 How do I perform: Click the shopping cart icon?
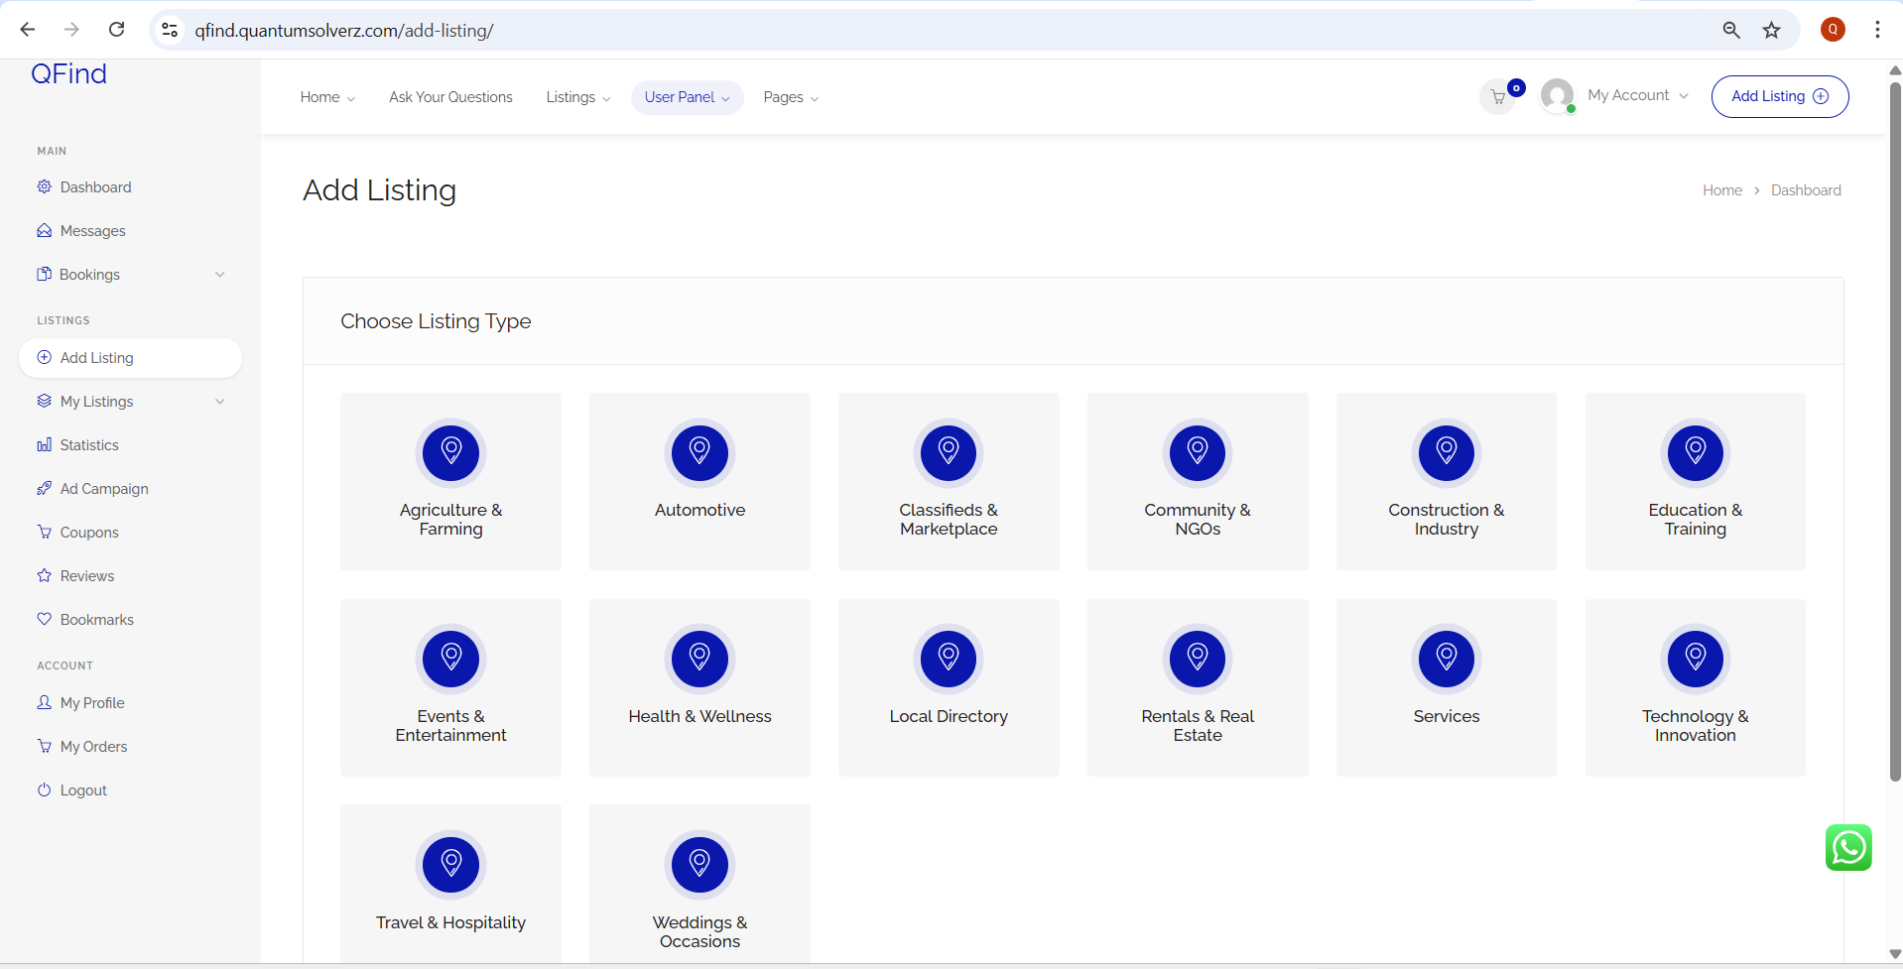pos(1498,97)
